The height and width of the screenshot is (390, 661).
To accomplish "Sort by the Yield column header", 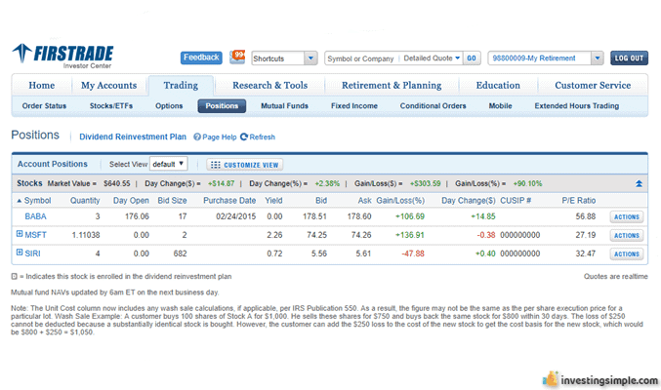I will (x=273, y=201).
